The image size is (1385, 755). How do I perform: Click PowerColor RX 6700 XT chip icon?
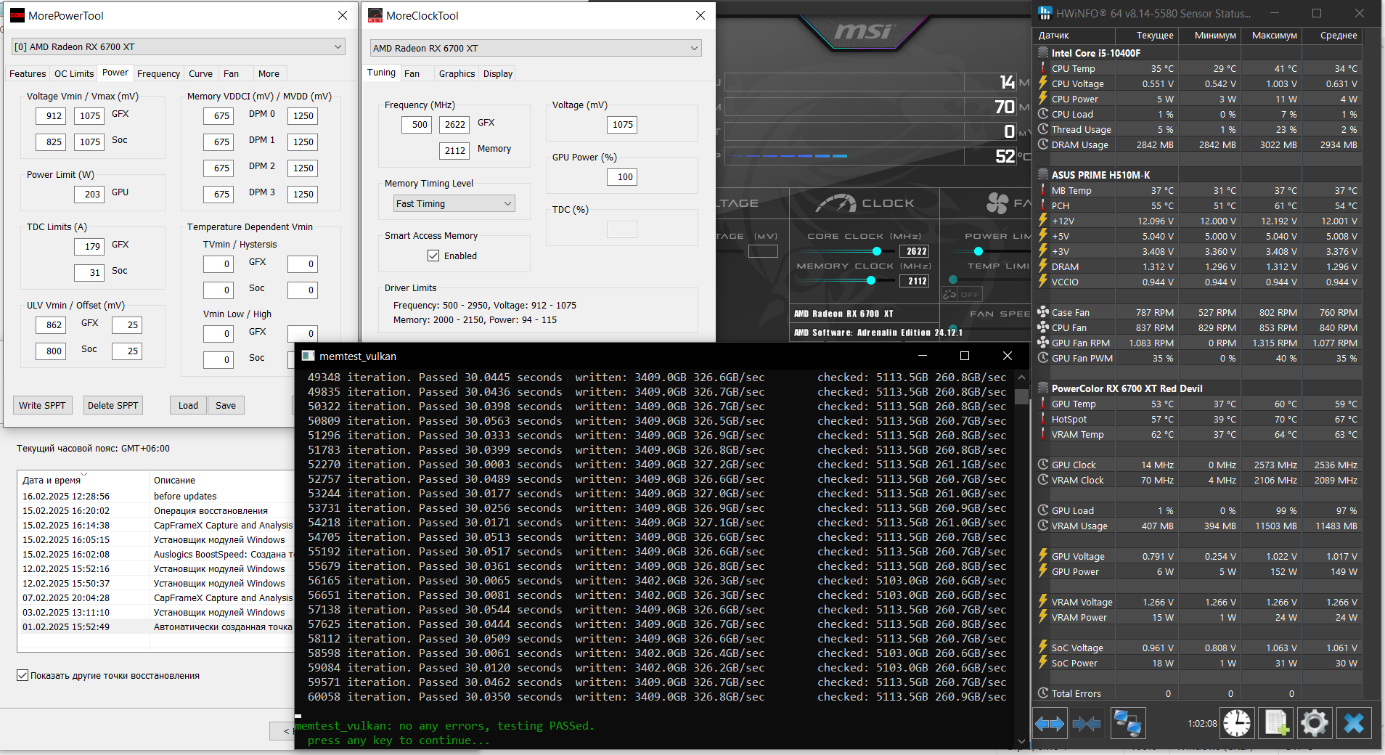(x=1043, y=388)
